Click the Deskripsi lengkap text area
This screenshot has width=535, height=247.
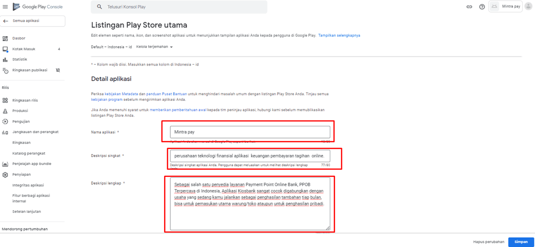pos(250,204)
